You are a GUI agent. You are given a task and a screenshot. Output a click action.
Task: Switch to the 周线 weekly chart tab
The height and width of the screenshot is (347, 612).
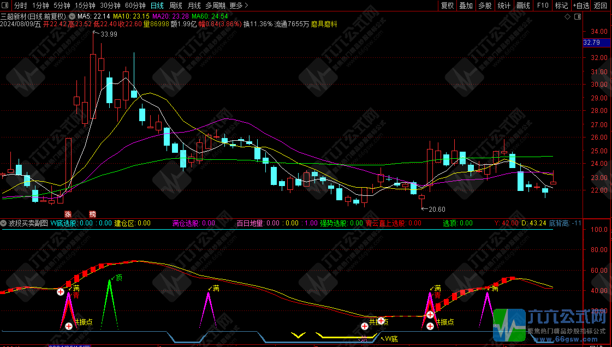(175, 5)
